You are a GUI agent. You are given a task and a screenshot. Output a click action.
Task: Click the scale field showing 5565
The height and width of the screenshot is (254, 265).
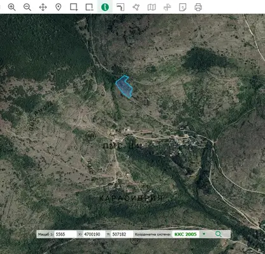pyautogui.click(x=66, y=234)
